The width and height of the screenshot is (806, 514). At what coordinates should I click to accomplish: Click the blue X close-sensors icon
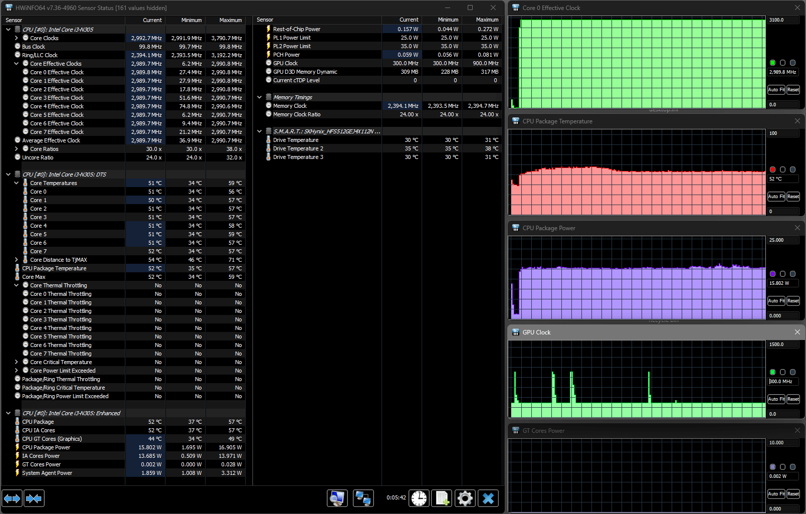point(488,498)
